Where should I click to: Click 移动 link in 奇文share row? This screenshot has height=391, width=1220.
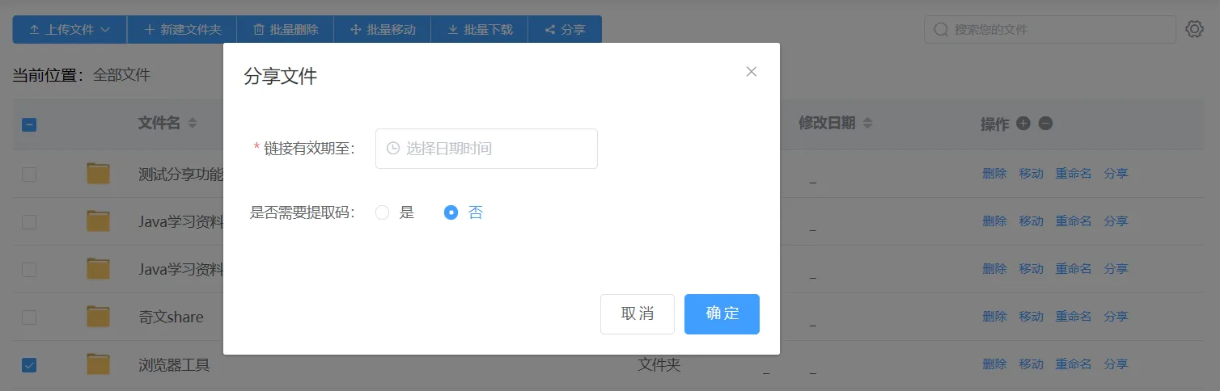(1031, 317)
